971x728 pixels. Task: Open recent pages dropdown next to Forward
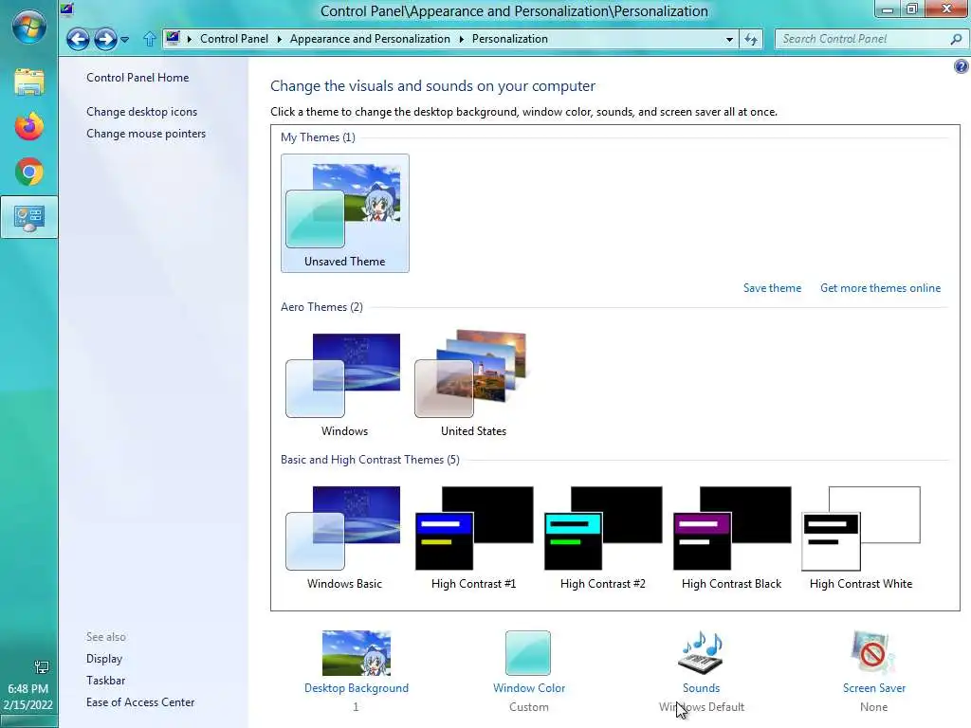coord(124,40)
